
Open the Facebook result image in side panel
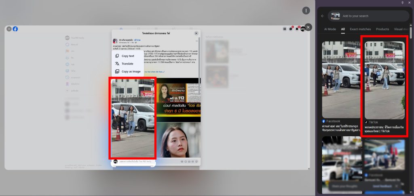(x=341, y=79)
